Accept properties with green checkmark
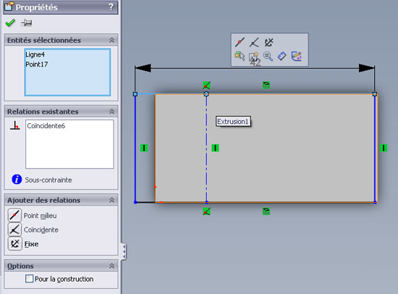 click(10, 23)
